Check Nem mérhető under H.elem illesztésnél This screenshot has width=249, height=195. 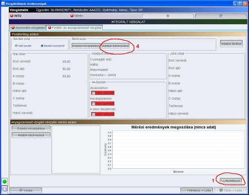point(93,114)
